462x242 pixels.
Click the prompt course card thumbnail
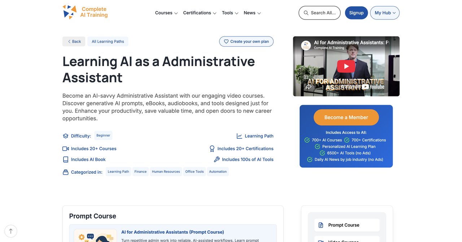coord(95,235)
